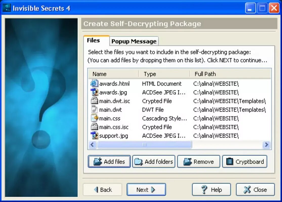The height and width of the screenshot is (202, 282).
Task: Continue with the Next button
Action: pos(146,190)
